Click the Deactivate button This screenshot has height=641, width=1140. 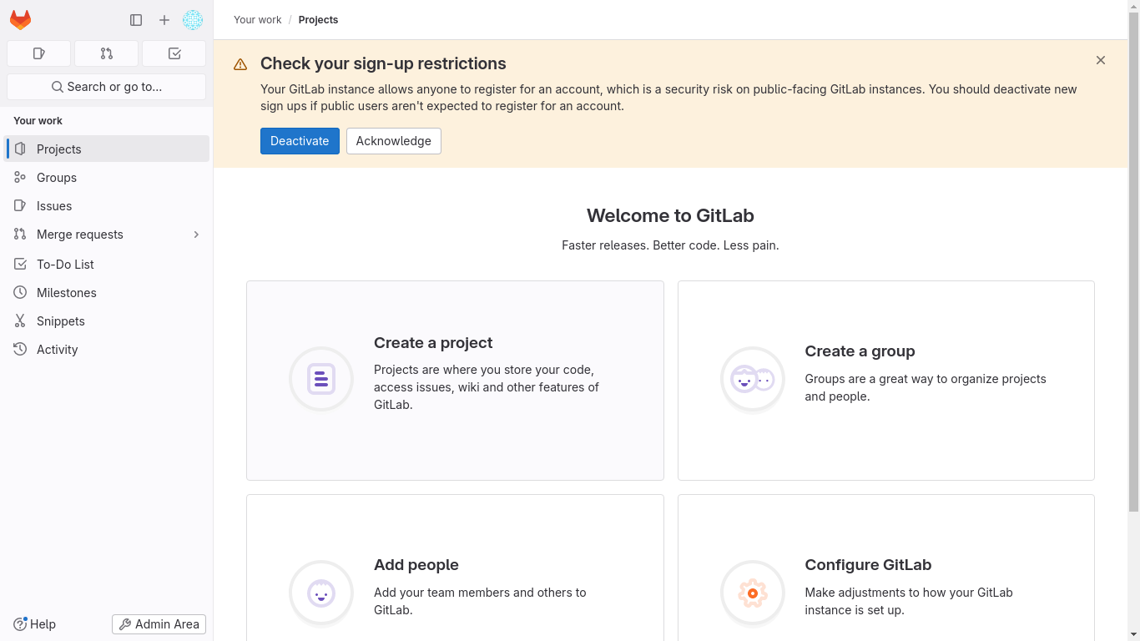click(x=300, y=141)
